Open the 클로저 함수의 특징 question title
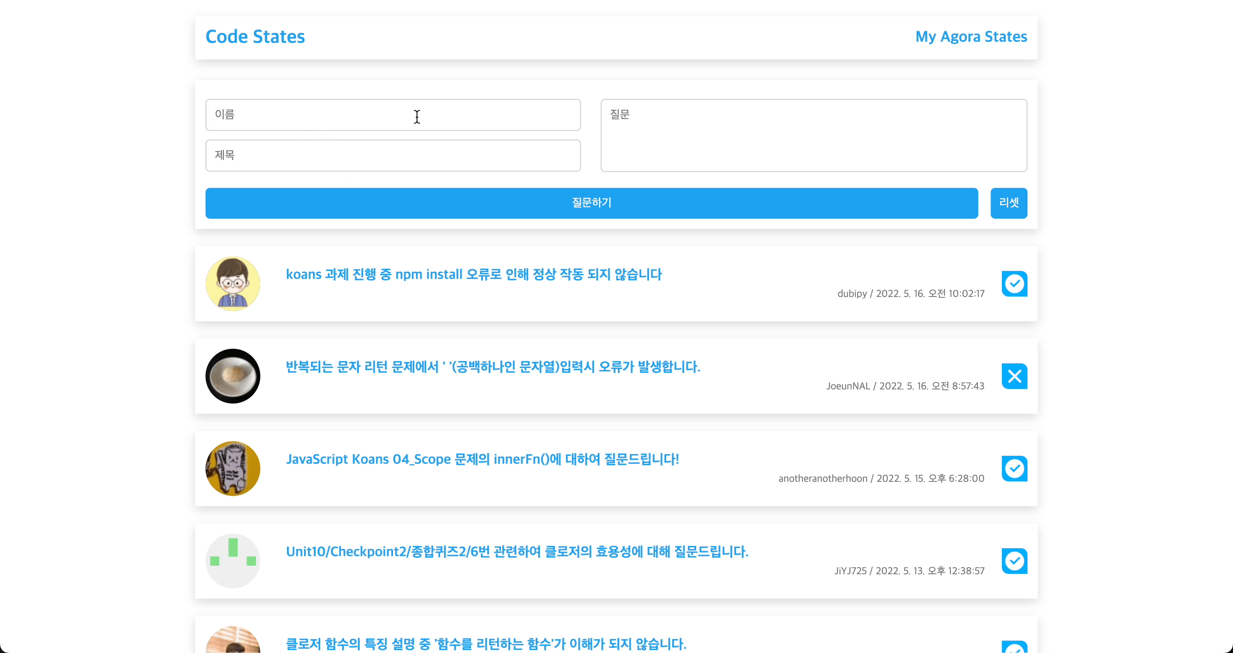This screenshot has height=653, width=1233. click(x=485, y=644)
